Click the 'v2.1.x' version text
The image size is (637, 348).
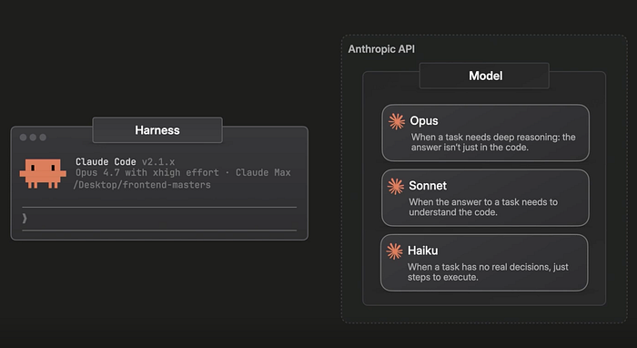point(158,162)
